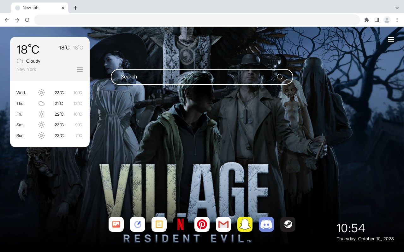Select the Sun. forecast row

pyautogui.click(x=50, y=135)
